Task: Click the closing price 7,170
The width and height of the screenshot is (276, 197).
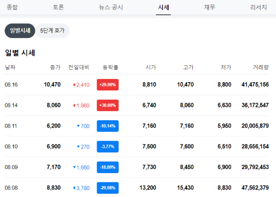Action: point(54,167)
